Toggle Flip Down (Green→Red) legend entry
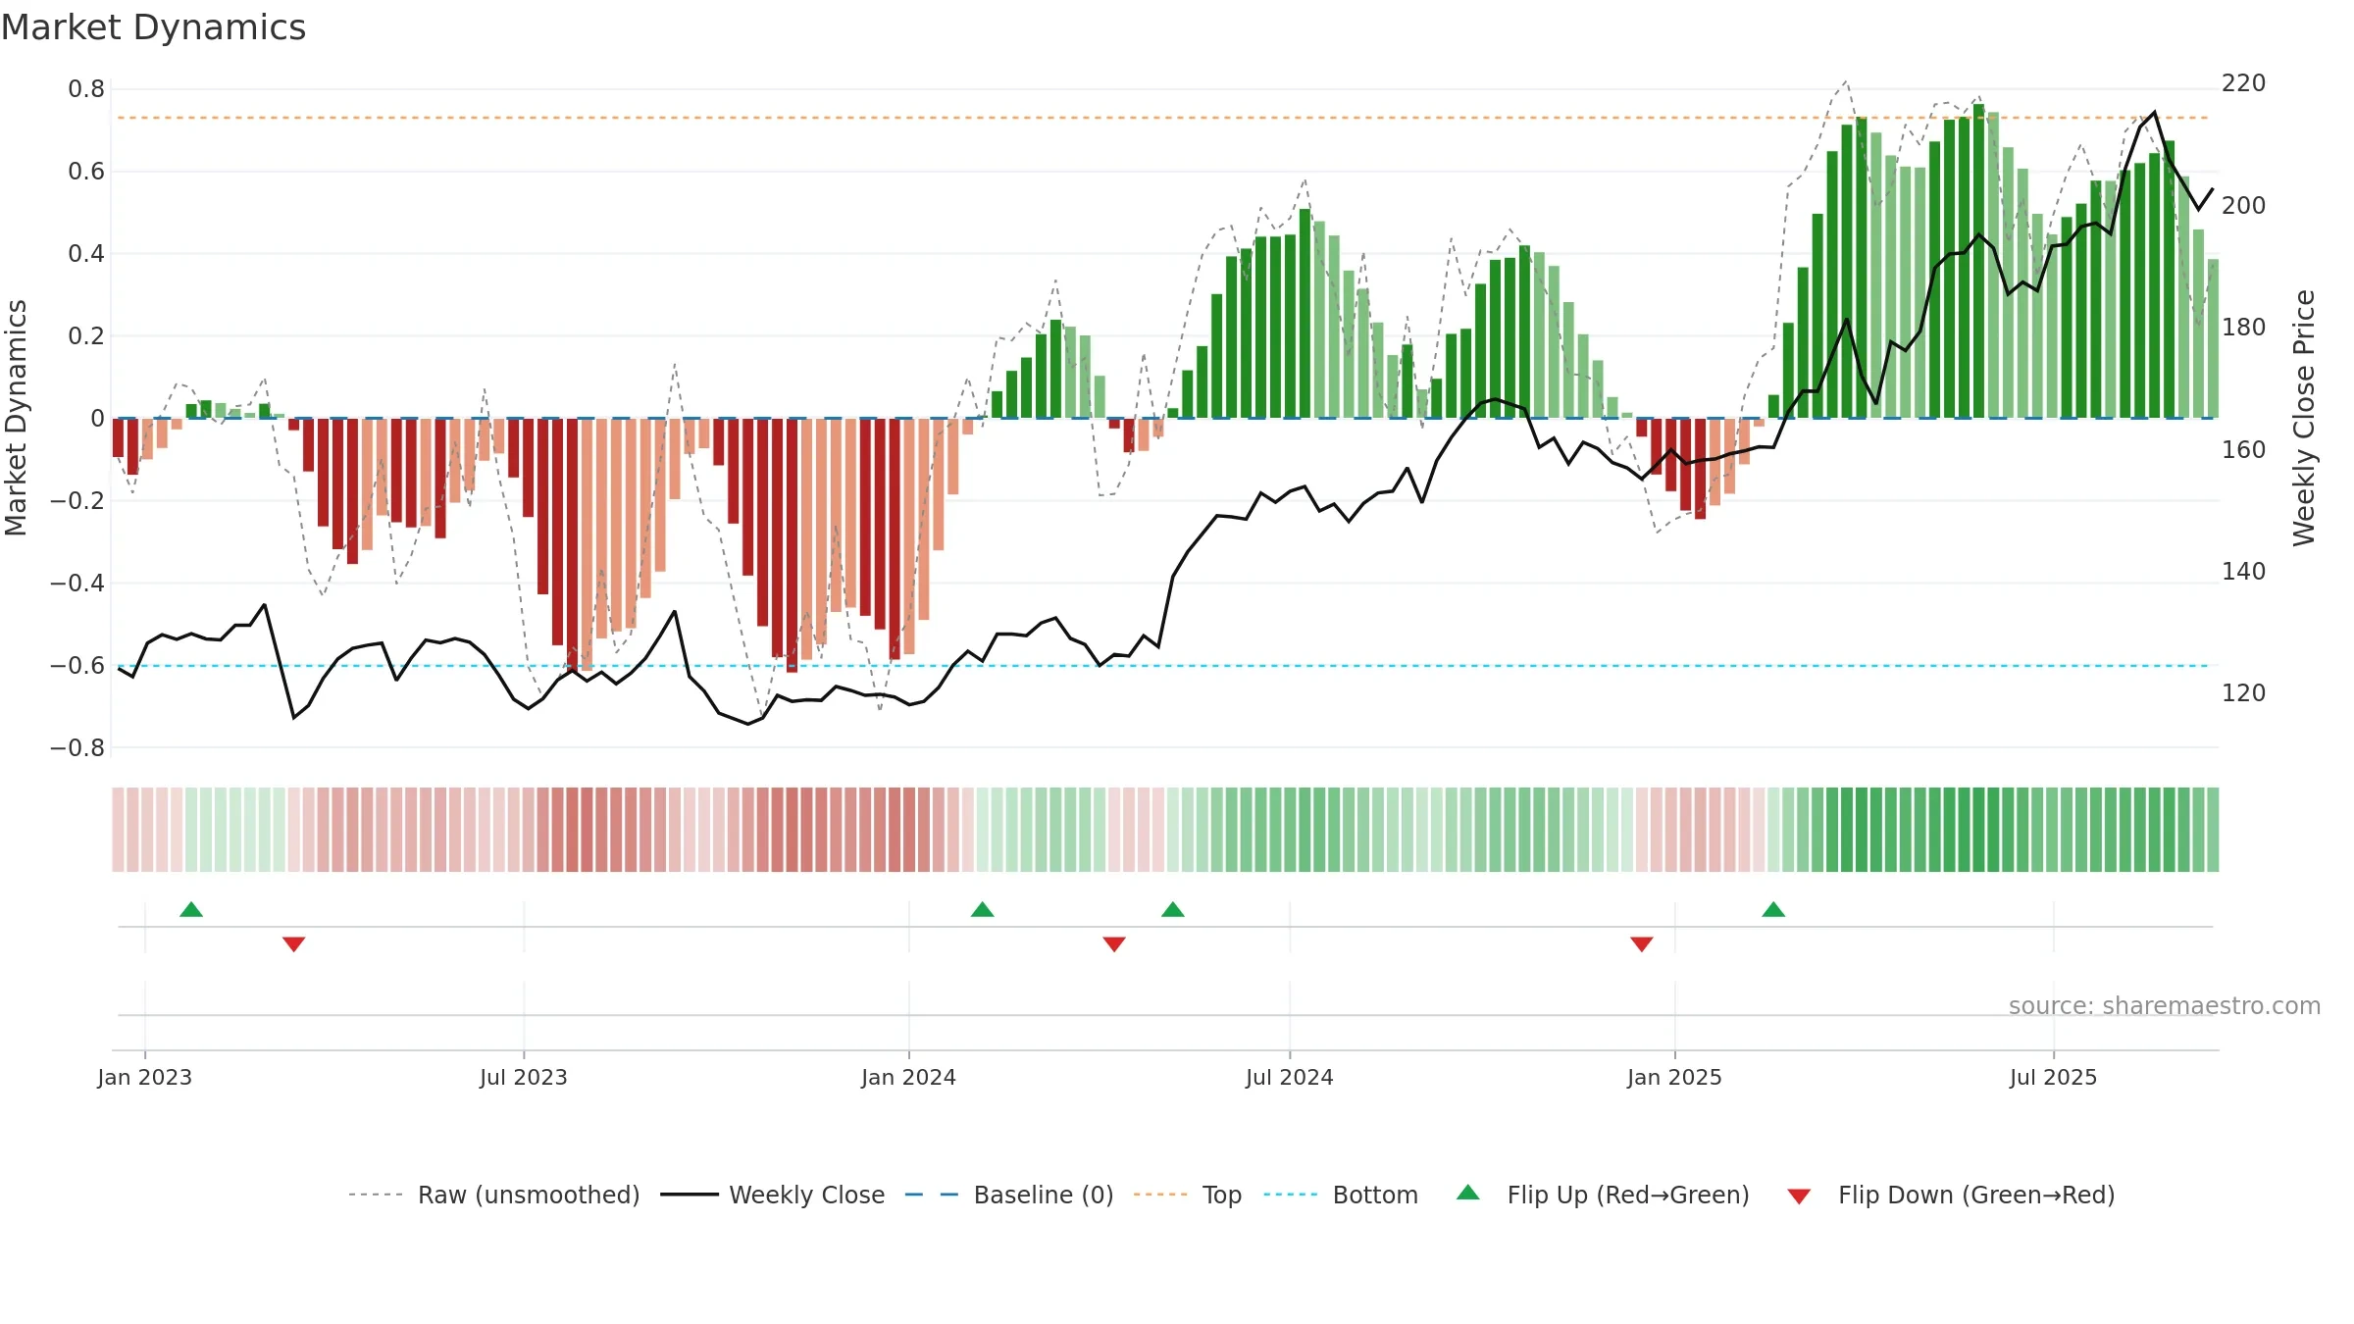Image resolution: width=2354 pixels, height=1324 pixels. pyautogui.click(x=1950, y=1195)
